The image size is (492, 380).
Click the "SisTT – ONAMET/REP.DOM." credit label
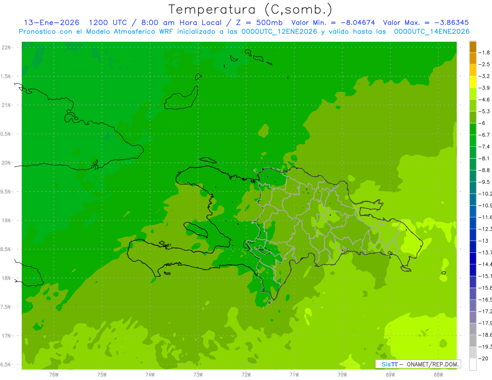(418, 364)
